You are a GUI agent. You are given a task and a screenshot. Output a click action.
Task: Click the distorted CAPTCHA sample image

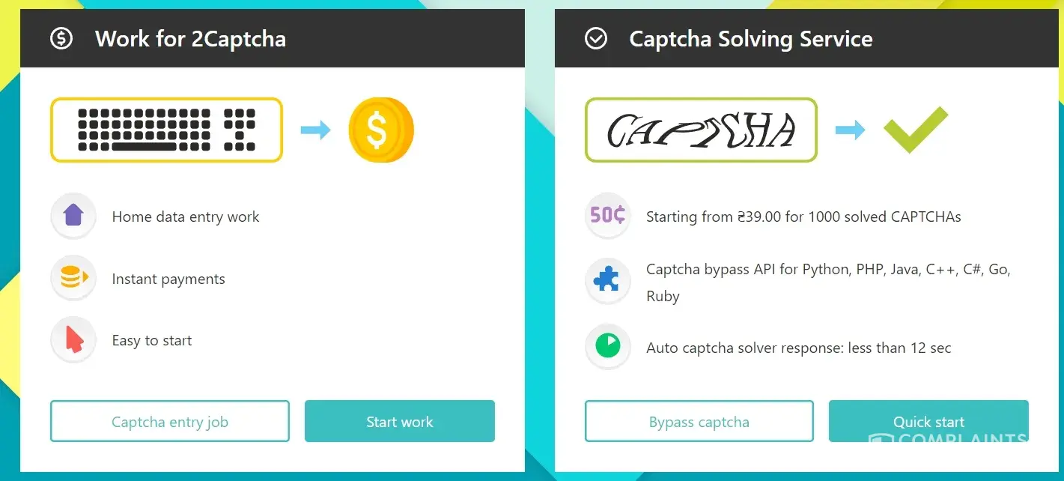click(x=700, y=130)
